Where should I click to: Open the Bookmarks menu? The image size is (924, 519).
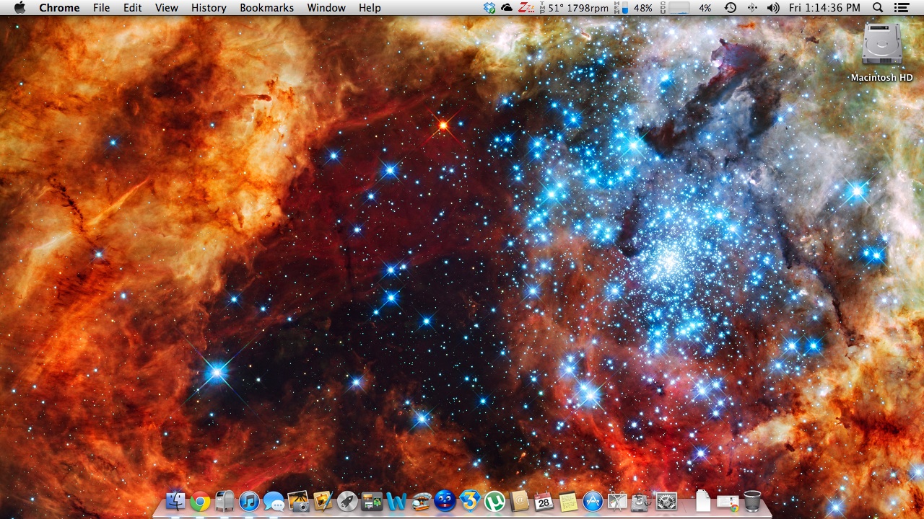coord(266,8)
